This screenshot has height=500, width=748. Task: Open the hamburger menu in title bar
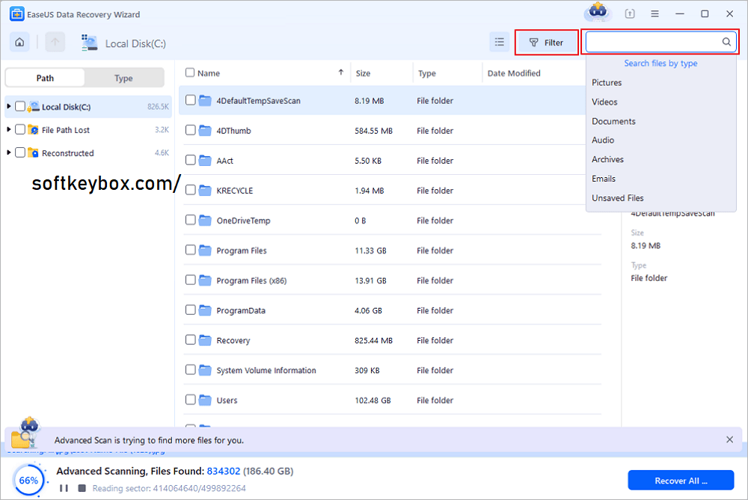pos(654,13)
